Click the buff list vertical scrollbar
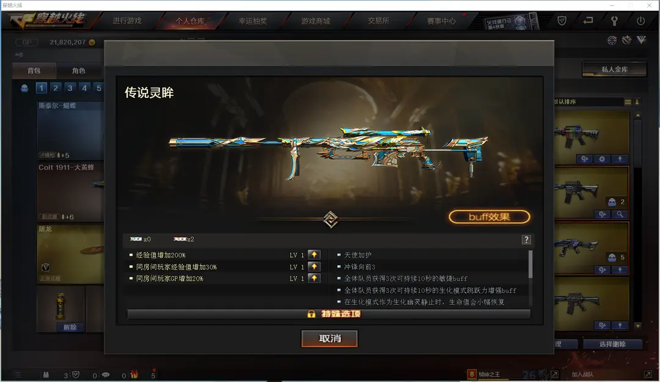The width and height of the screenshot is (660, 382). click(530, 265)
